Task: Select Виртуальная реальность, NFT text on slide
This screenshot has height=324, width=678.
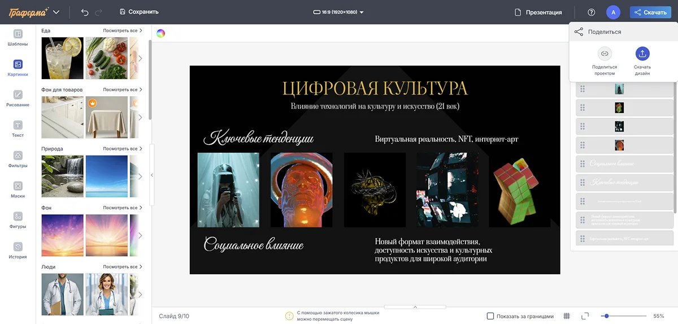Action: pyautogui.click(x=446, y=139)
